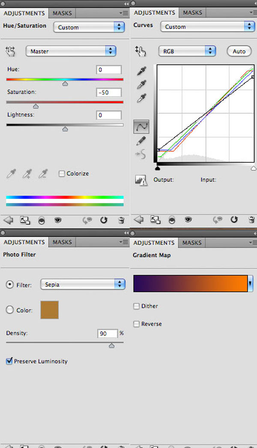Open the Sepia filter dropdown
257x448 pixels.
[x=83, y=284]
